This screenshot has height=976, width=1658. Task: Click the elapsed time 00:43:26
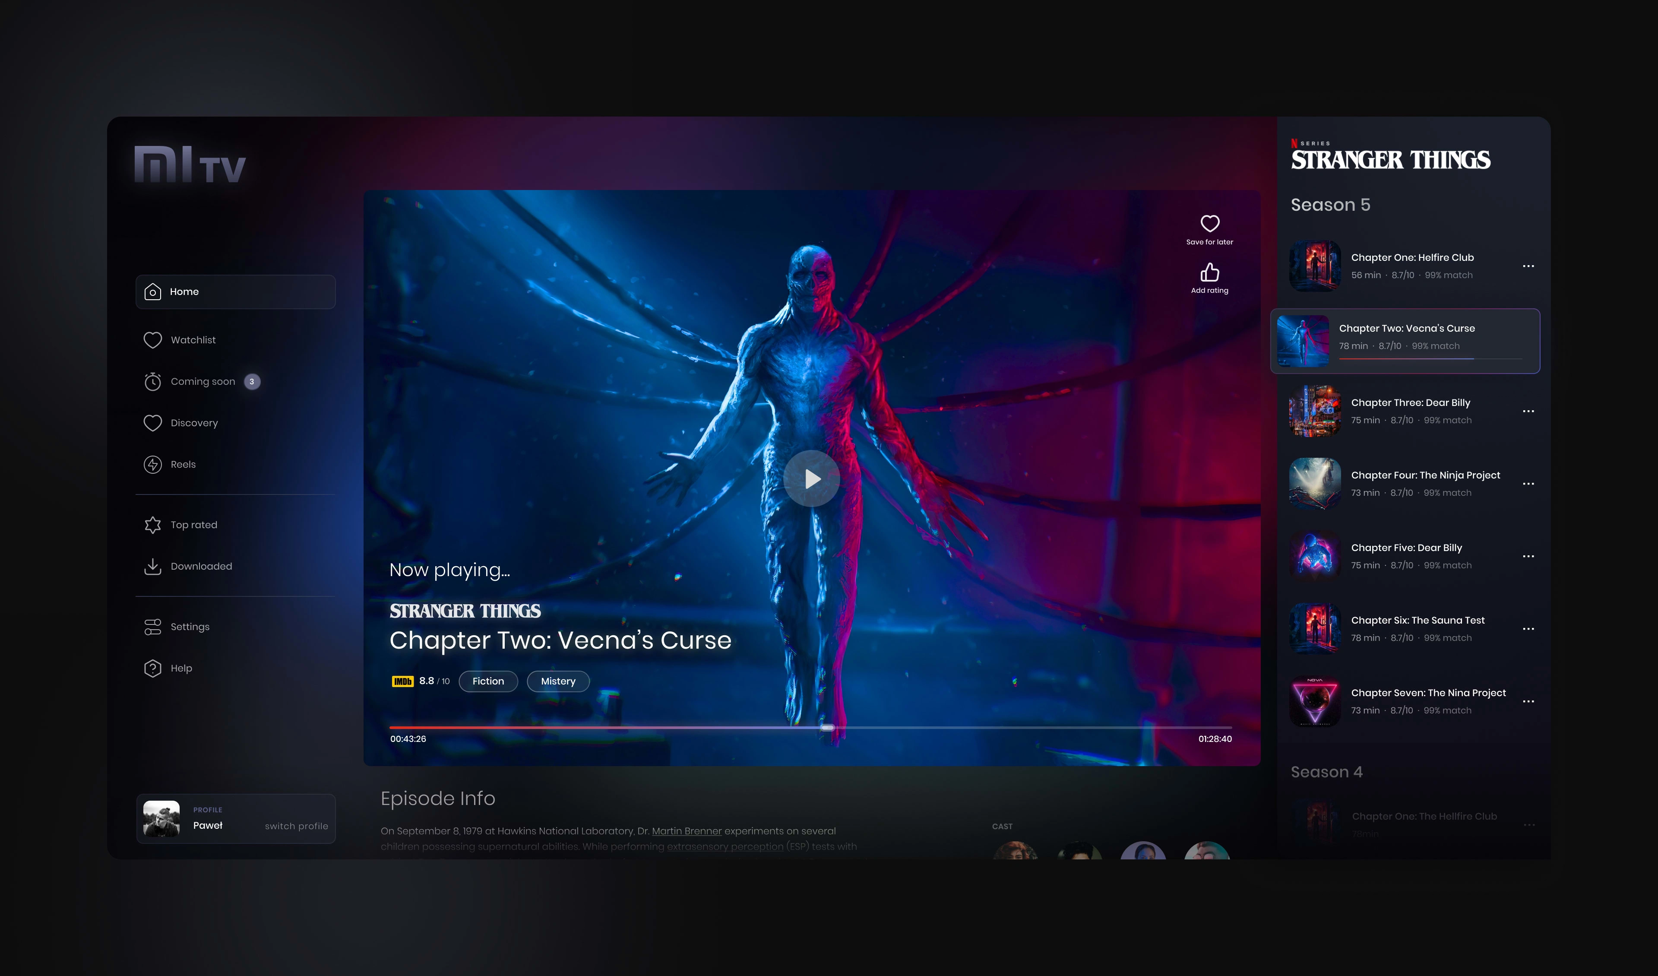[x=408, y=739]
